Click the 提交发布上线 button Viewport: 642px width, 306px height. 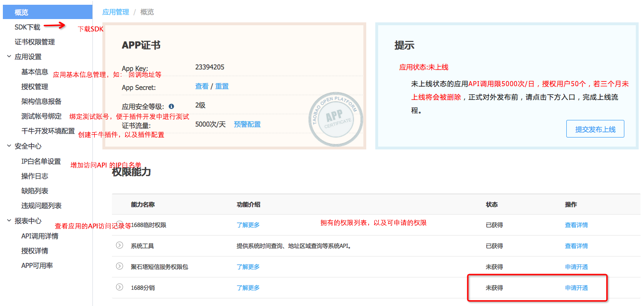595,129
